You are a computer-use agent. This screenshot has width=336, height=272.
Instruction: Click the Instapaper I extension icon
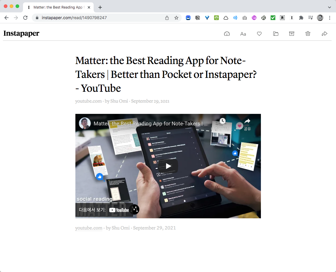click(292, 18)
